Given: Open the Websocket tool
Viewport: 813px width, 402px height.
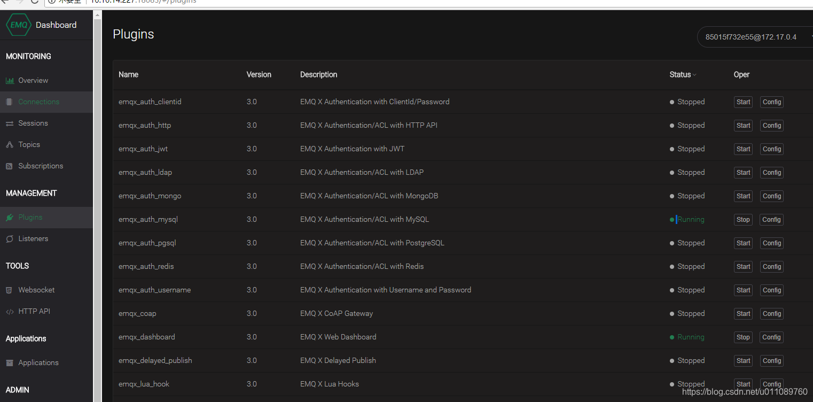Looking at the screenshot, I should [x=36, y=290].
